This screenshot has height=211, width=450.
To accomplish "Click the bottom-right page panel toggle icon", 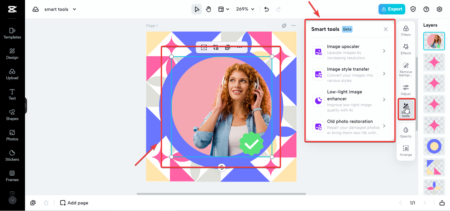I will [442, 203].
